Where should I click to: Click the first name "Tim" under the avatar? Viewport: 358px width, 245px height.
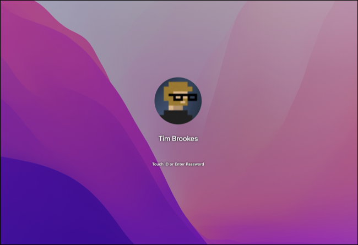click(164, 139)
